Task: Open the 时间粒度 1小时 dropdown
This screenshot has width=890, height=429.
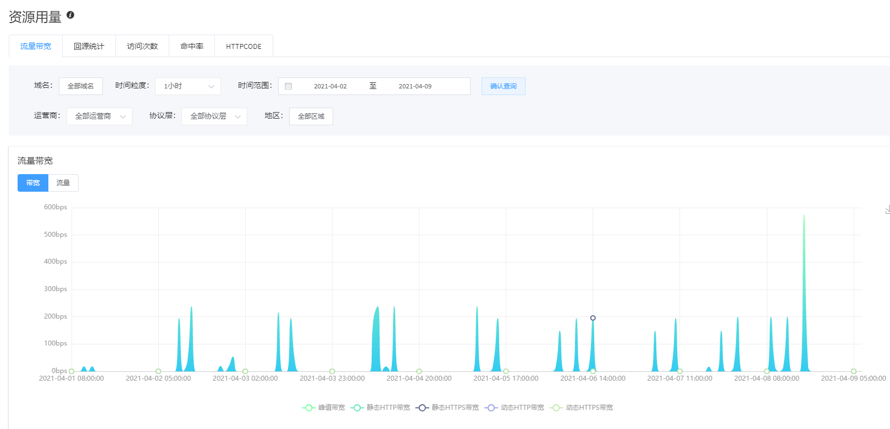Action: click(x=188, y=86)
